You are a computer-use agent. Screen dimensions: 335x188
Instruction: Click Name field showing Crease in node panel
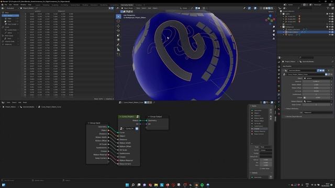tap(265, 150)
